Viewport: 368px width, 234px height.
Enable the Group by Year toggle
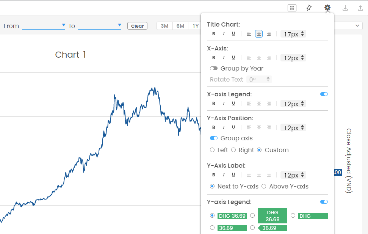tap(214, 69)
